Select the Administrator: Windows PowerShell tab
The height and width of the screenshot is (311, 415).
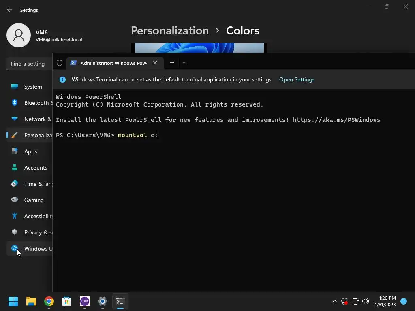click(115, 63)
